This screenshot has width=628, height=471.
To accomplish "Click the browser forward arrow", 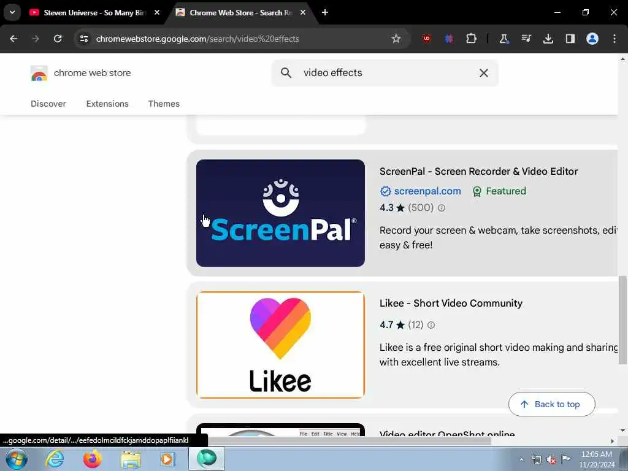I will 35,39.
